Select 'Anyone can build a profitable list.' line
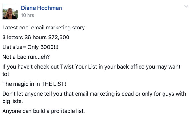This screenshot has width=192, height=117. (44, 111)
